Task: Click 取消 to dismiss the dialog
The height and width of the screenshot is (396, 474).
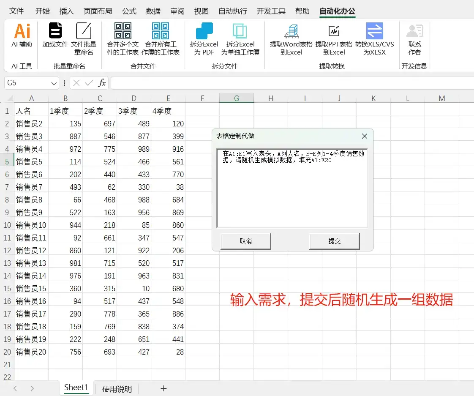Action: point(245,241)
